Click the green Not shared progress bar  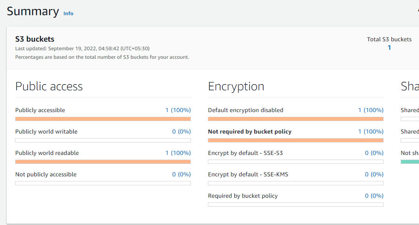410,162
